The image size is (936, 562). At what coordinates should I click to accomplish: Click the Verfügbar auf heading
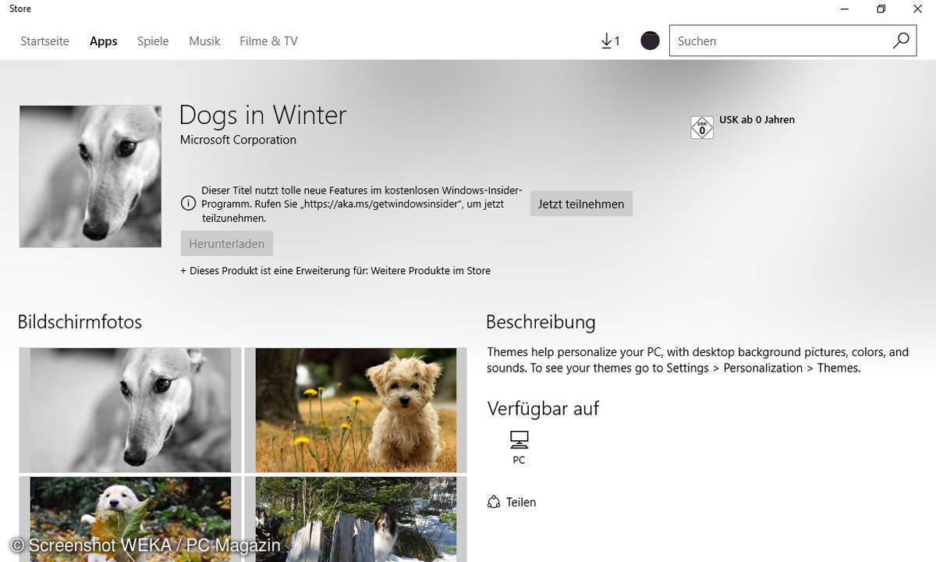[543, 408]
